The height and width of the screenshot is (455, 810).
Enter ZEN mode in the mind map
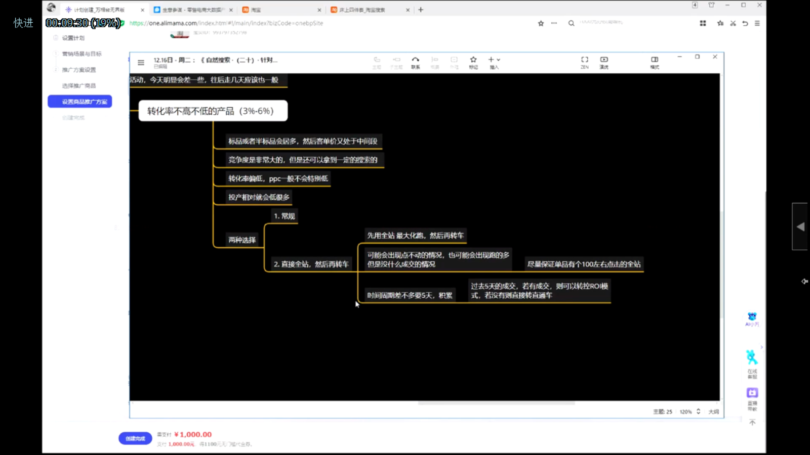584,62
